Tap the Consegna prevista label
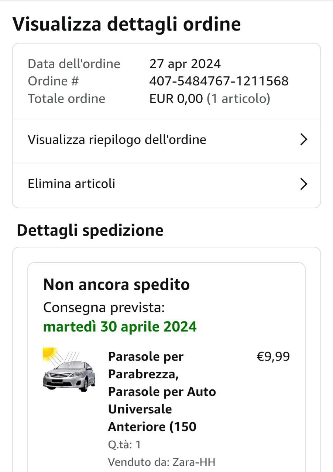The image size is (333, 472). (x=104, y=307)
